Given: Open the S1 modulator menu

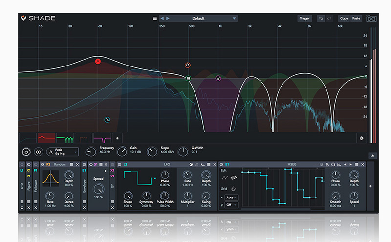Looking at the screenshot, I should coord(101,165).
